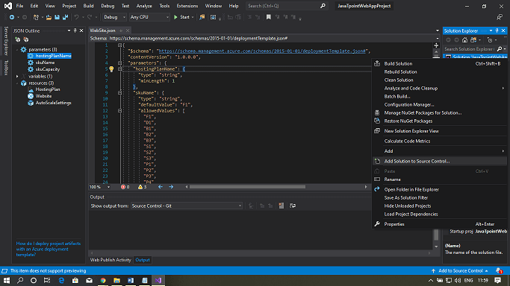Click the Navigate Backward icon in toolbar

point(12,17)
